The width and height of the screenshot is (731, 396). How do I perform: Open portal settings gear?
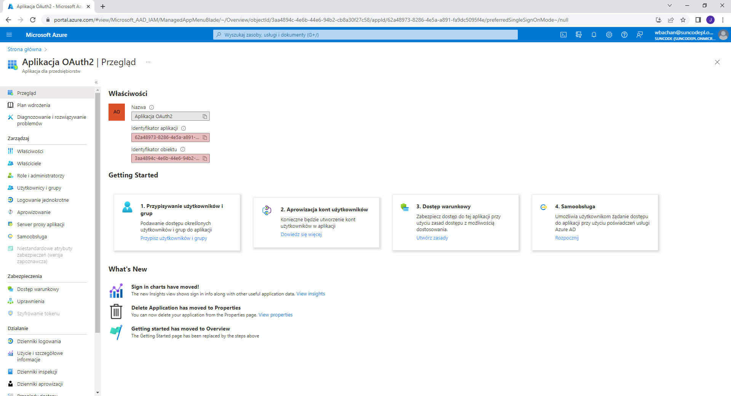click(x=609, y=35)
